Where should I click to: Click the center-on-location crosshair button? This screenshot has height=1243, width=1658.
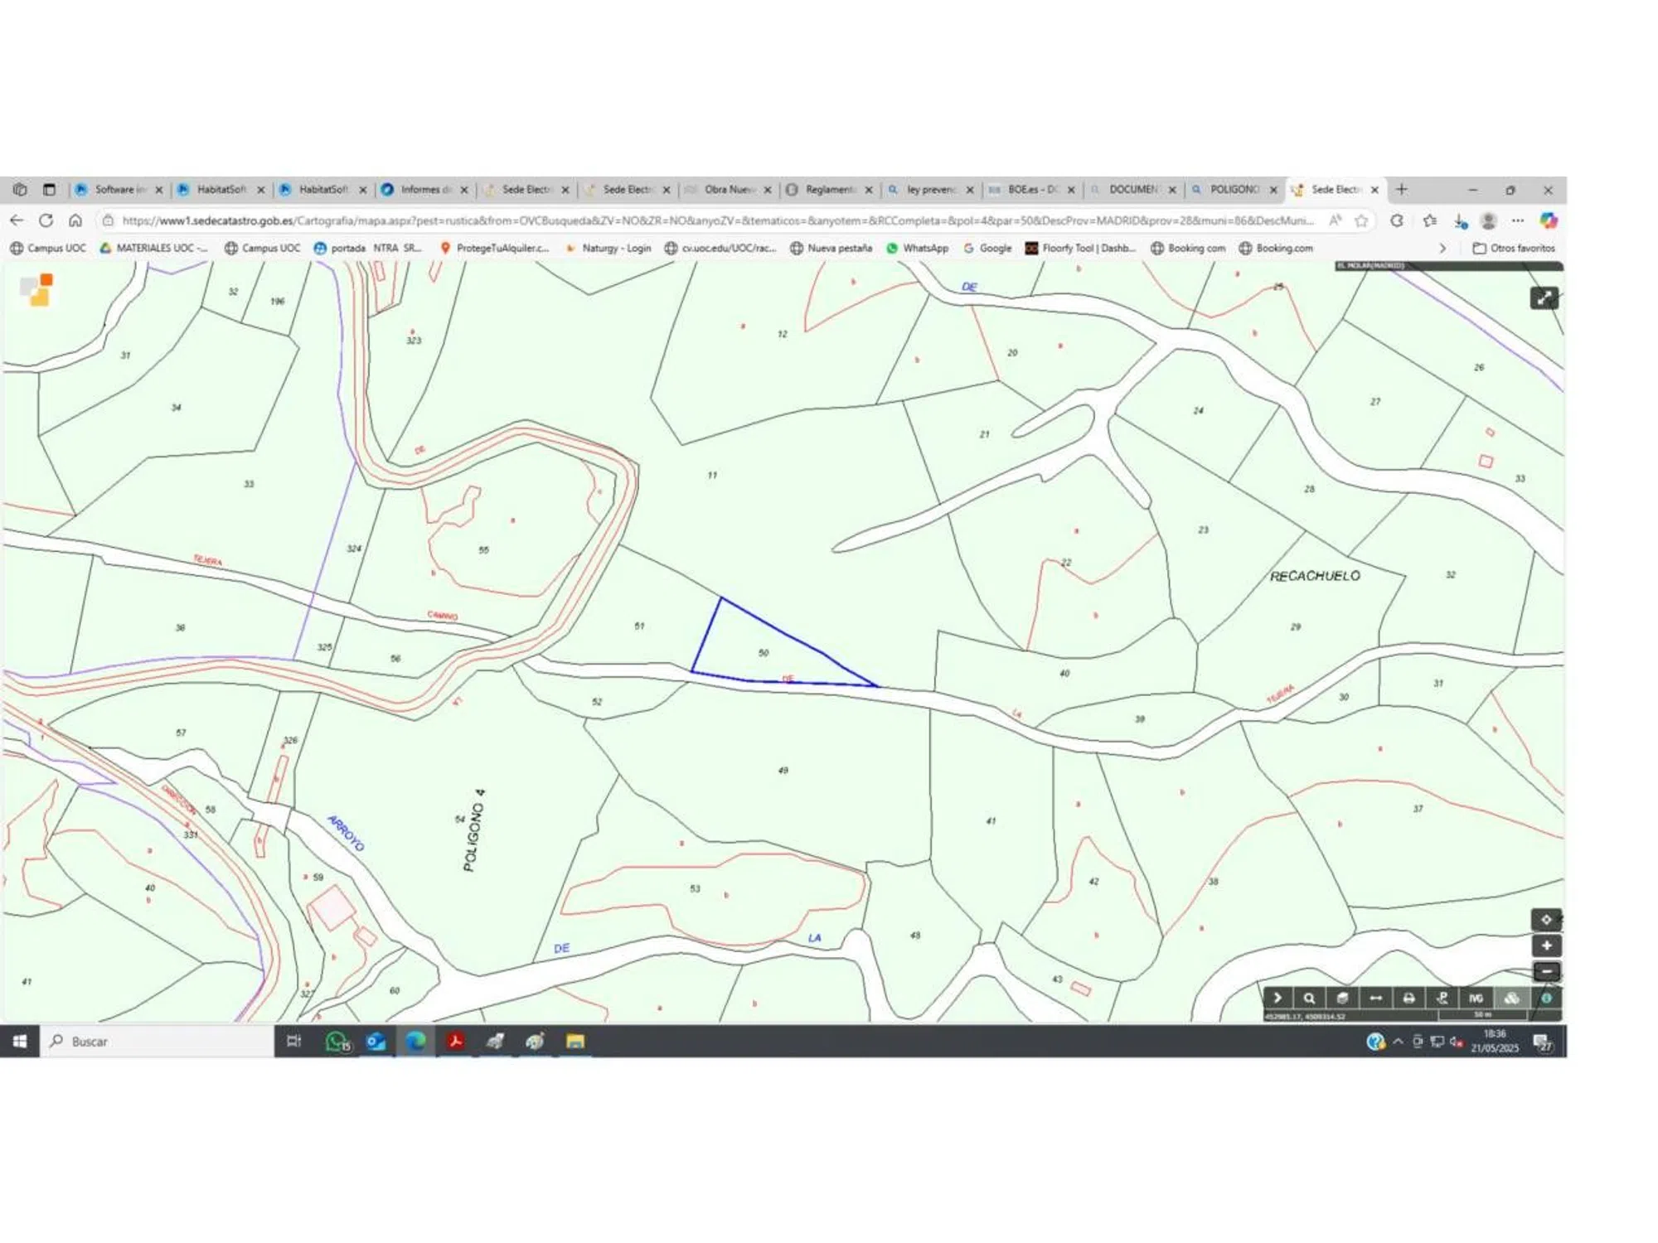coord(1546,919)
